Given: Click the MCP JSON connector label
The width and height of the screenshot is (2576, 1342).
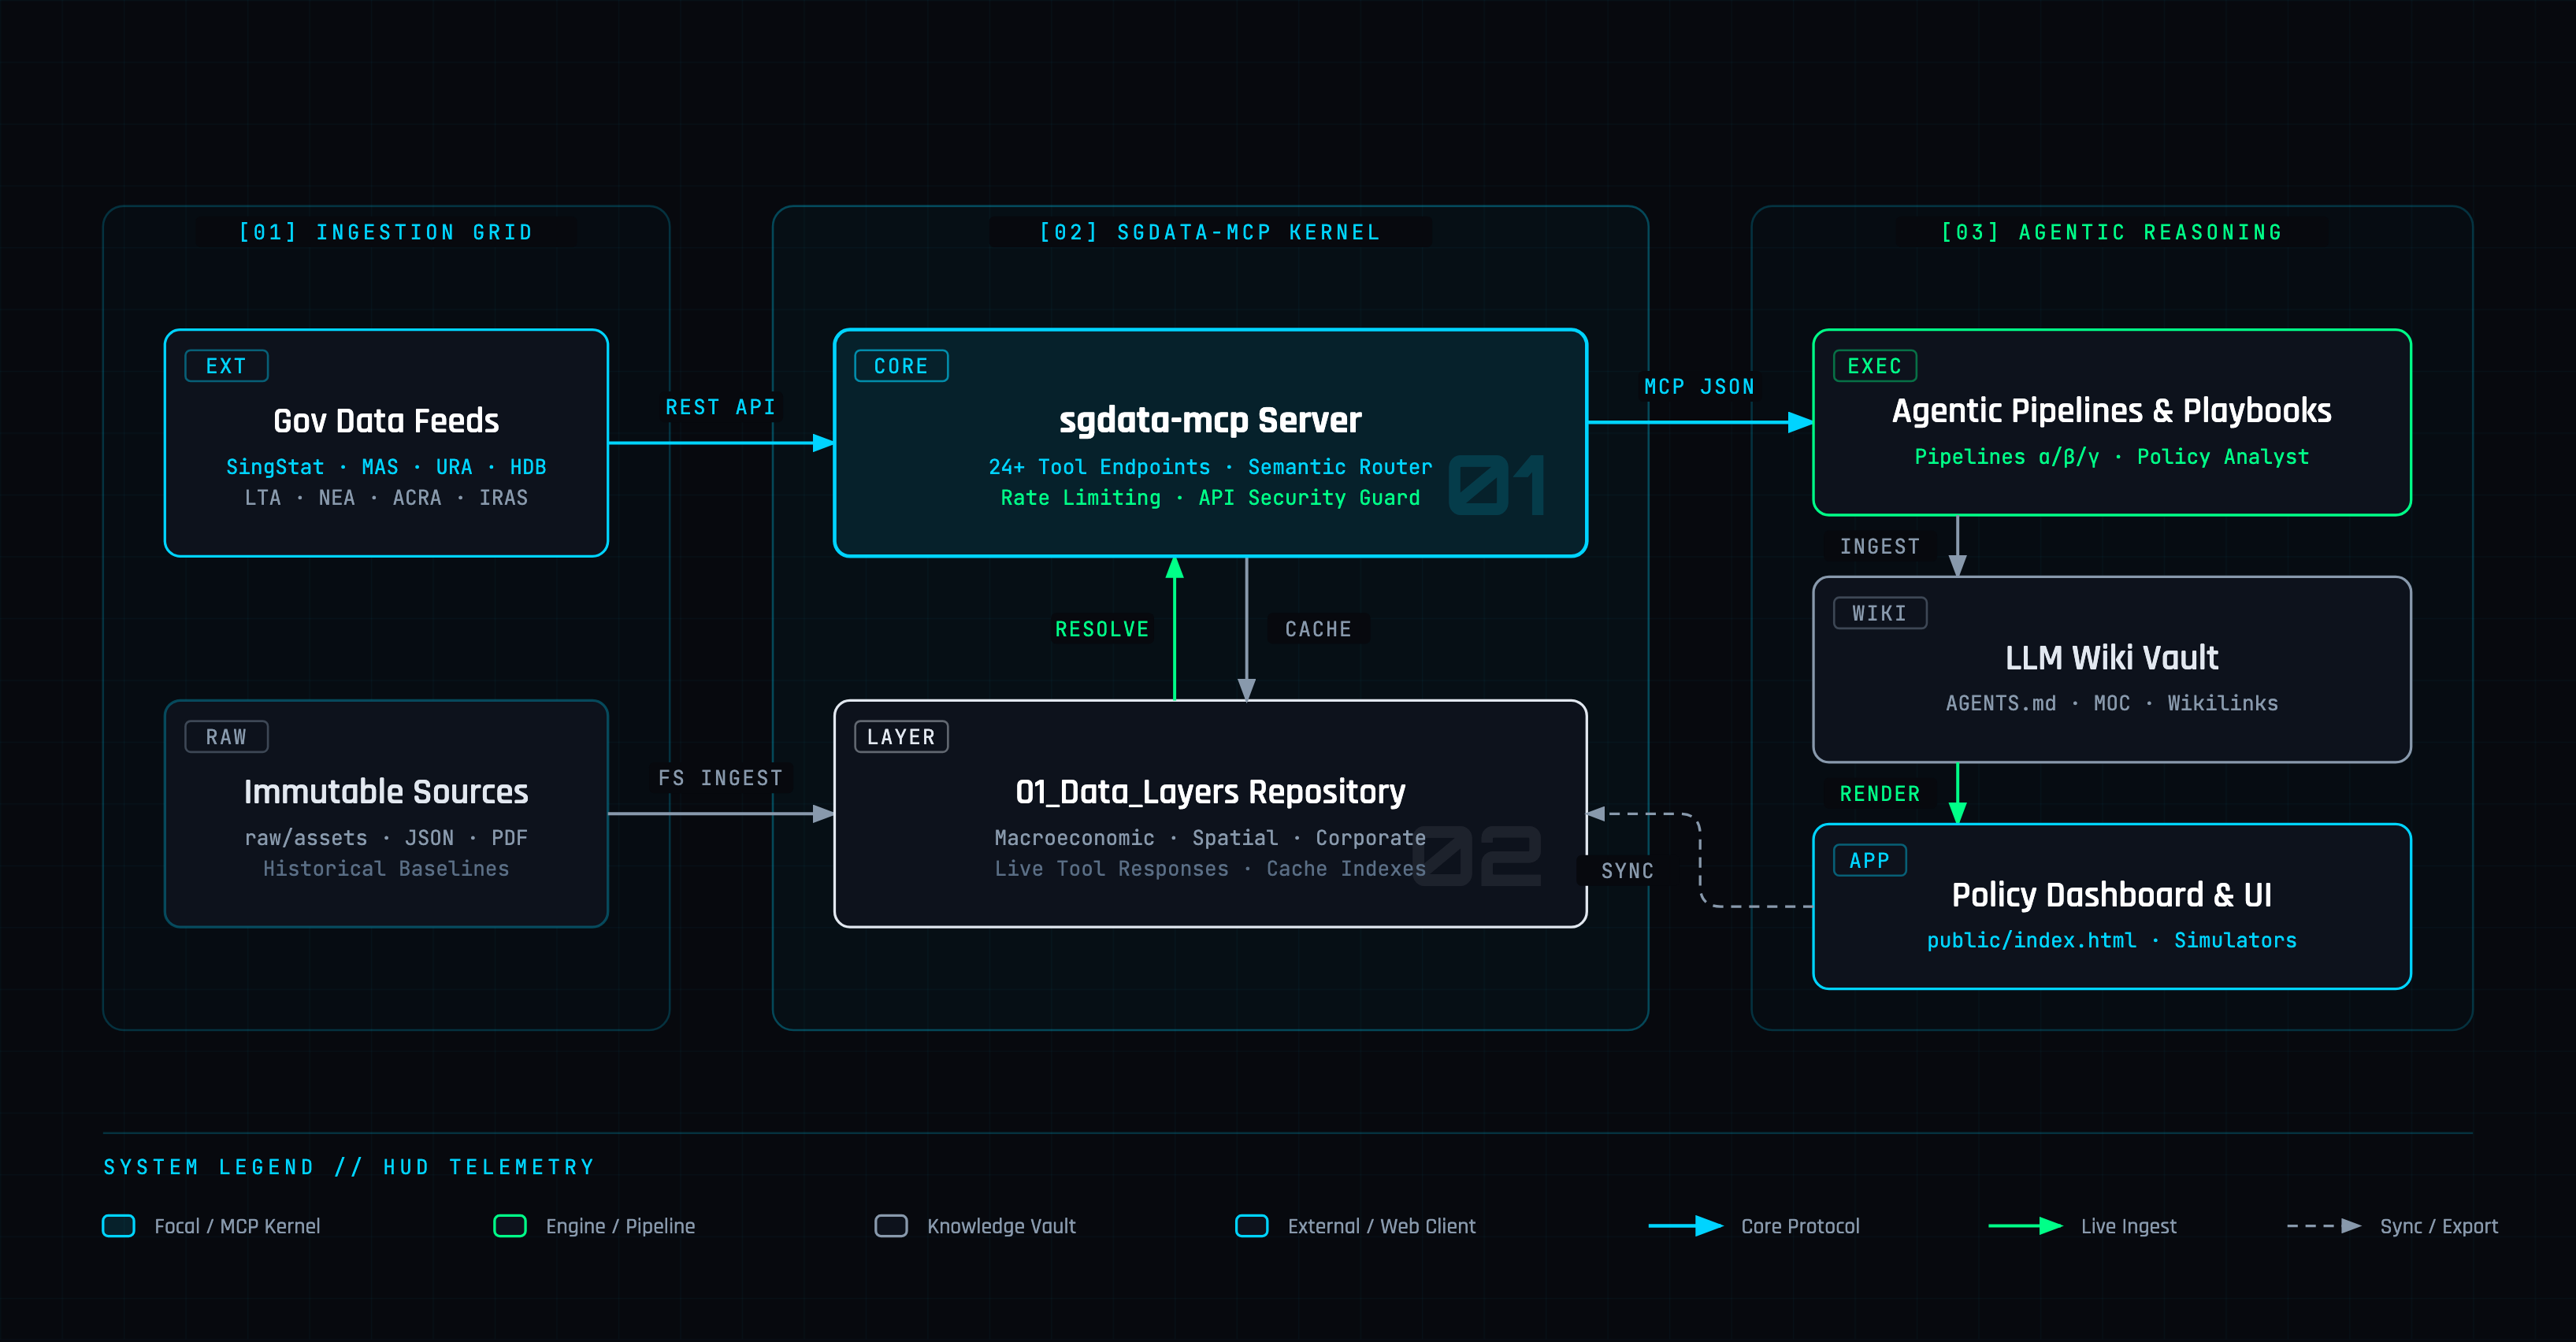Looking at the screenshot, I should click(x=1699, y=387).
